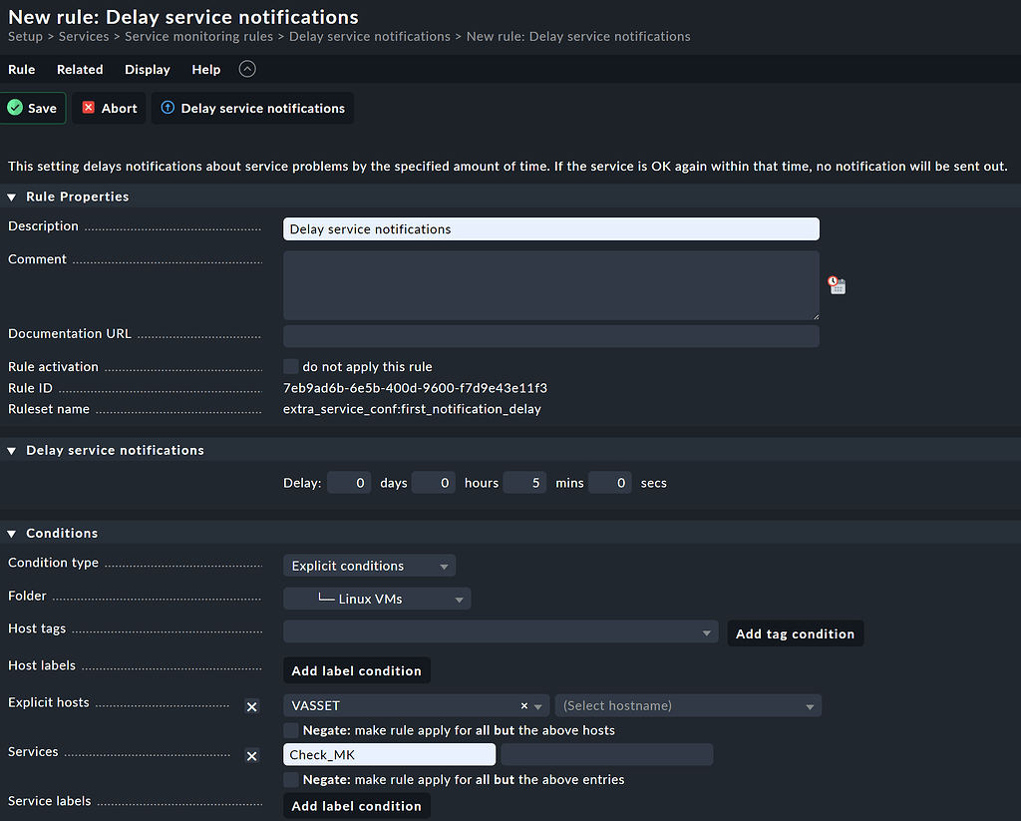Remove the VASSET host using its small x

point(523,705)
